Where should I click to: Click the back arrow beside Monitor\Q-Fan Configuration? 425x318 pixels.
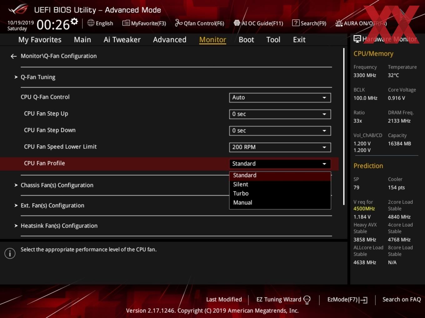(13, 56)
